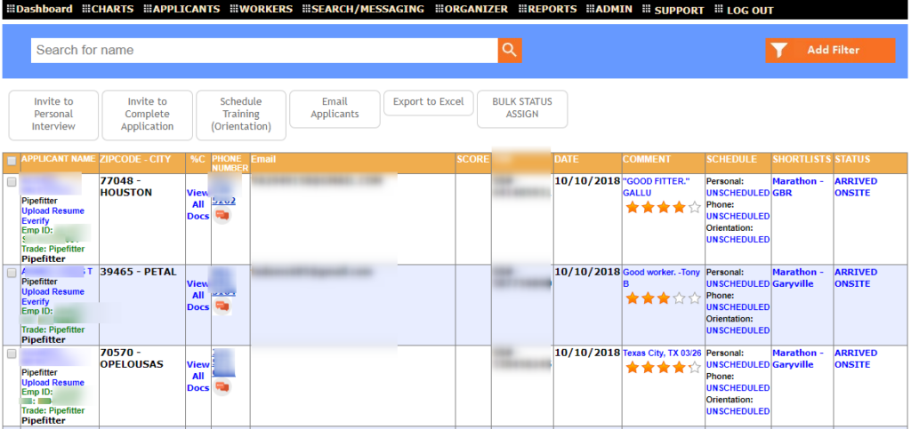
Task: Select the Opelousas applicant row checkbox
Action: click(x=12, y=354)
